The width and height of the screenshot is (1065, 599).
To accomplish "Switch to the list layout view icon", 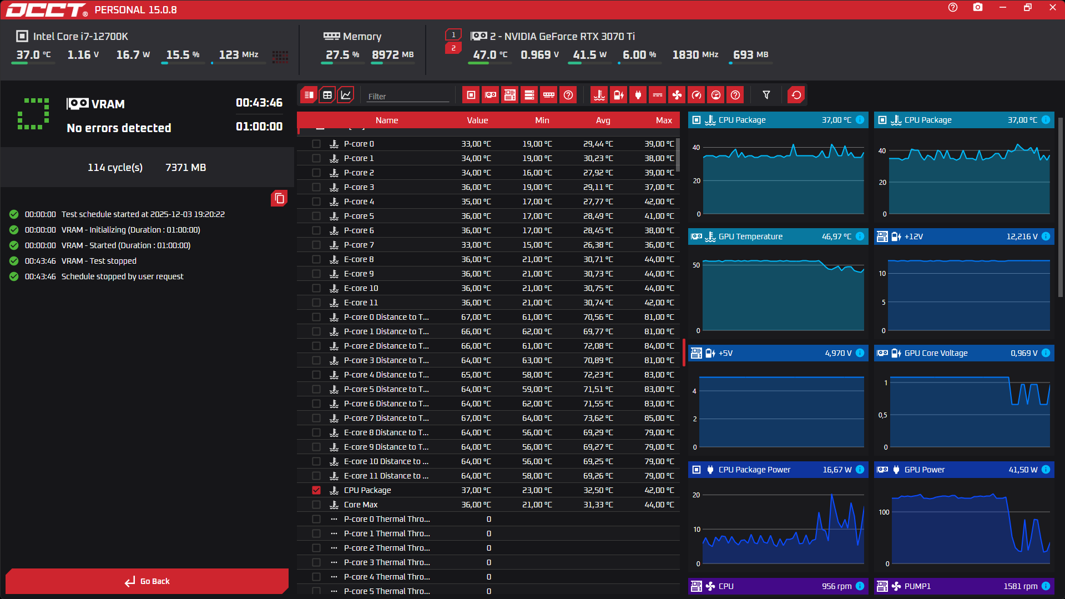I will click(309, 95).
